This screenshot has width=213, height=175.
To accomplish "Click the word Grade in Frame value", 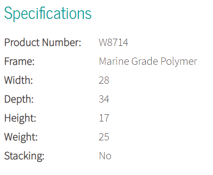I will [x=145, y=61].
